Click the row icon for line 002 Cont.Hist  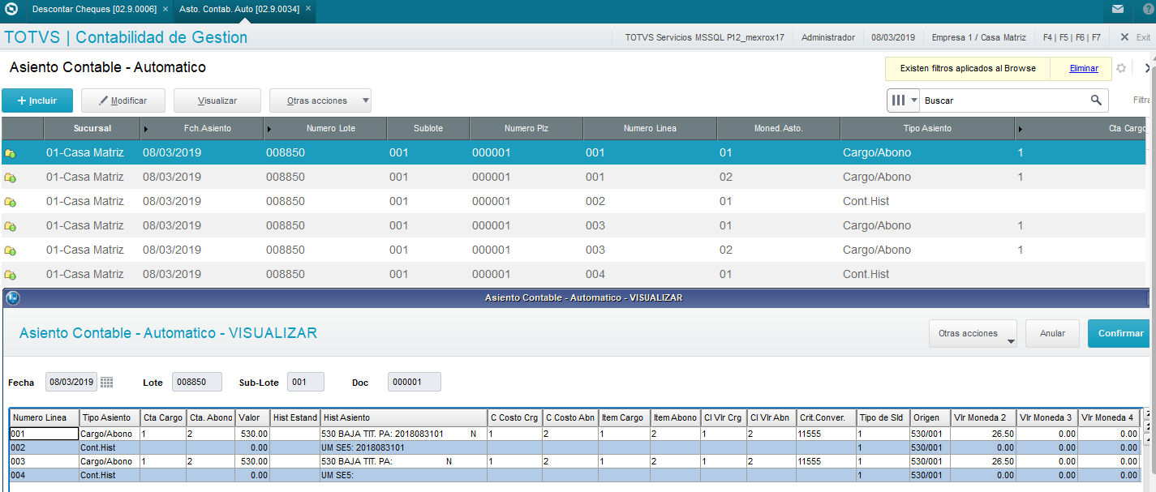11,202
